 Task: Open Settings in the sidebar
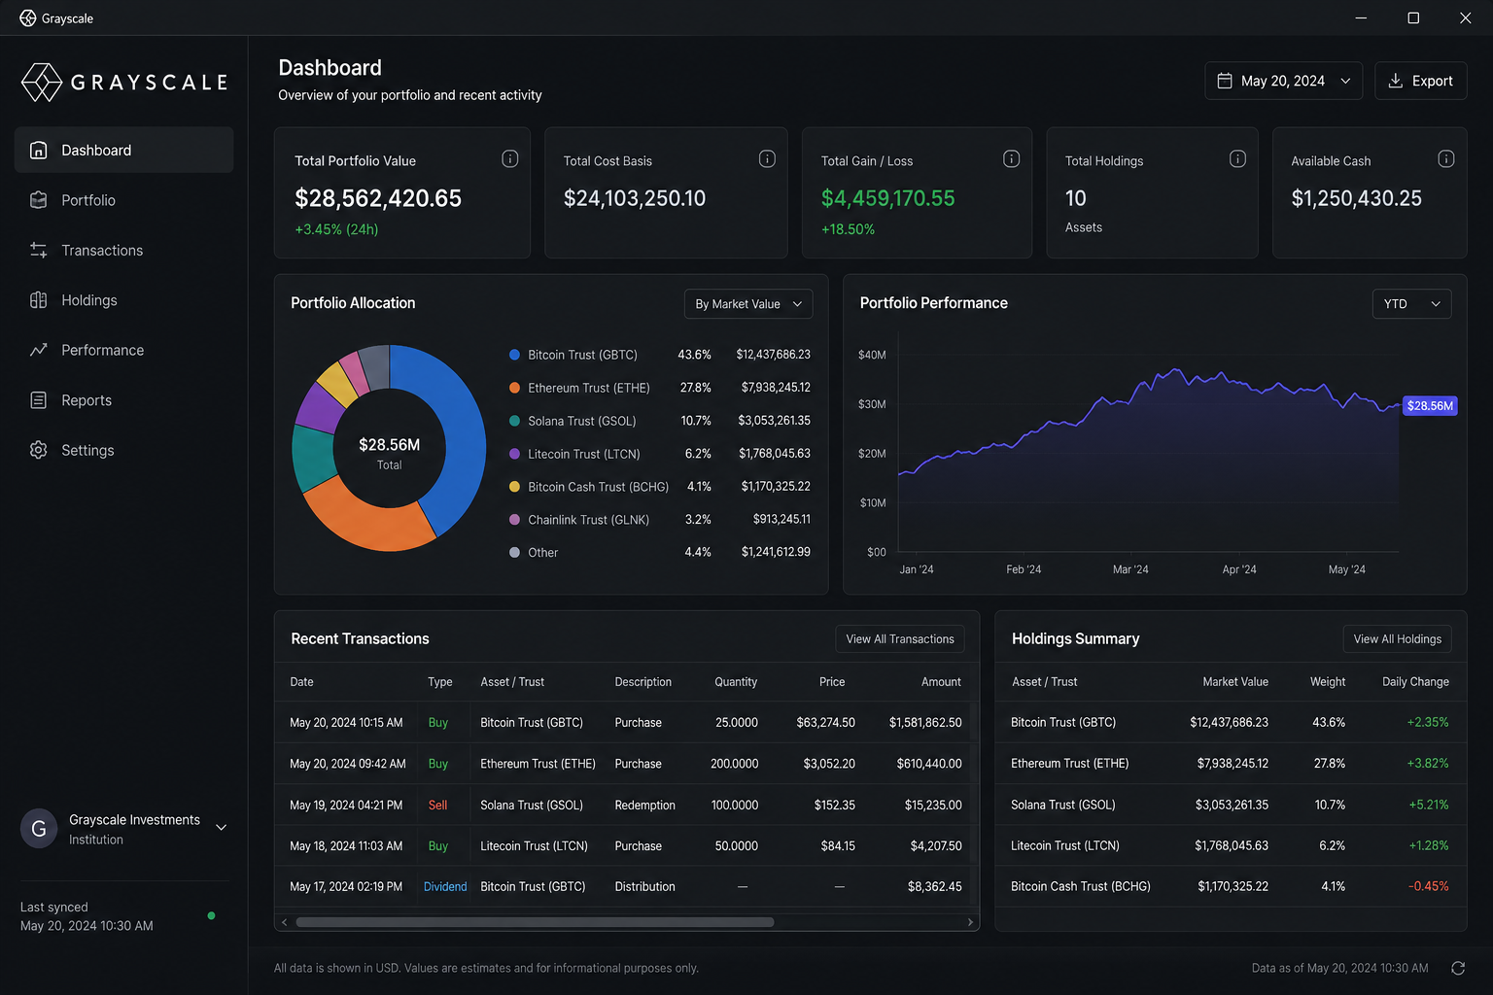coord(123,450)
